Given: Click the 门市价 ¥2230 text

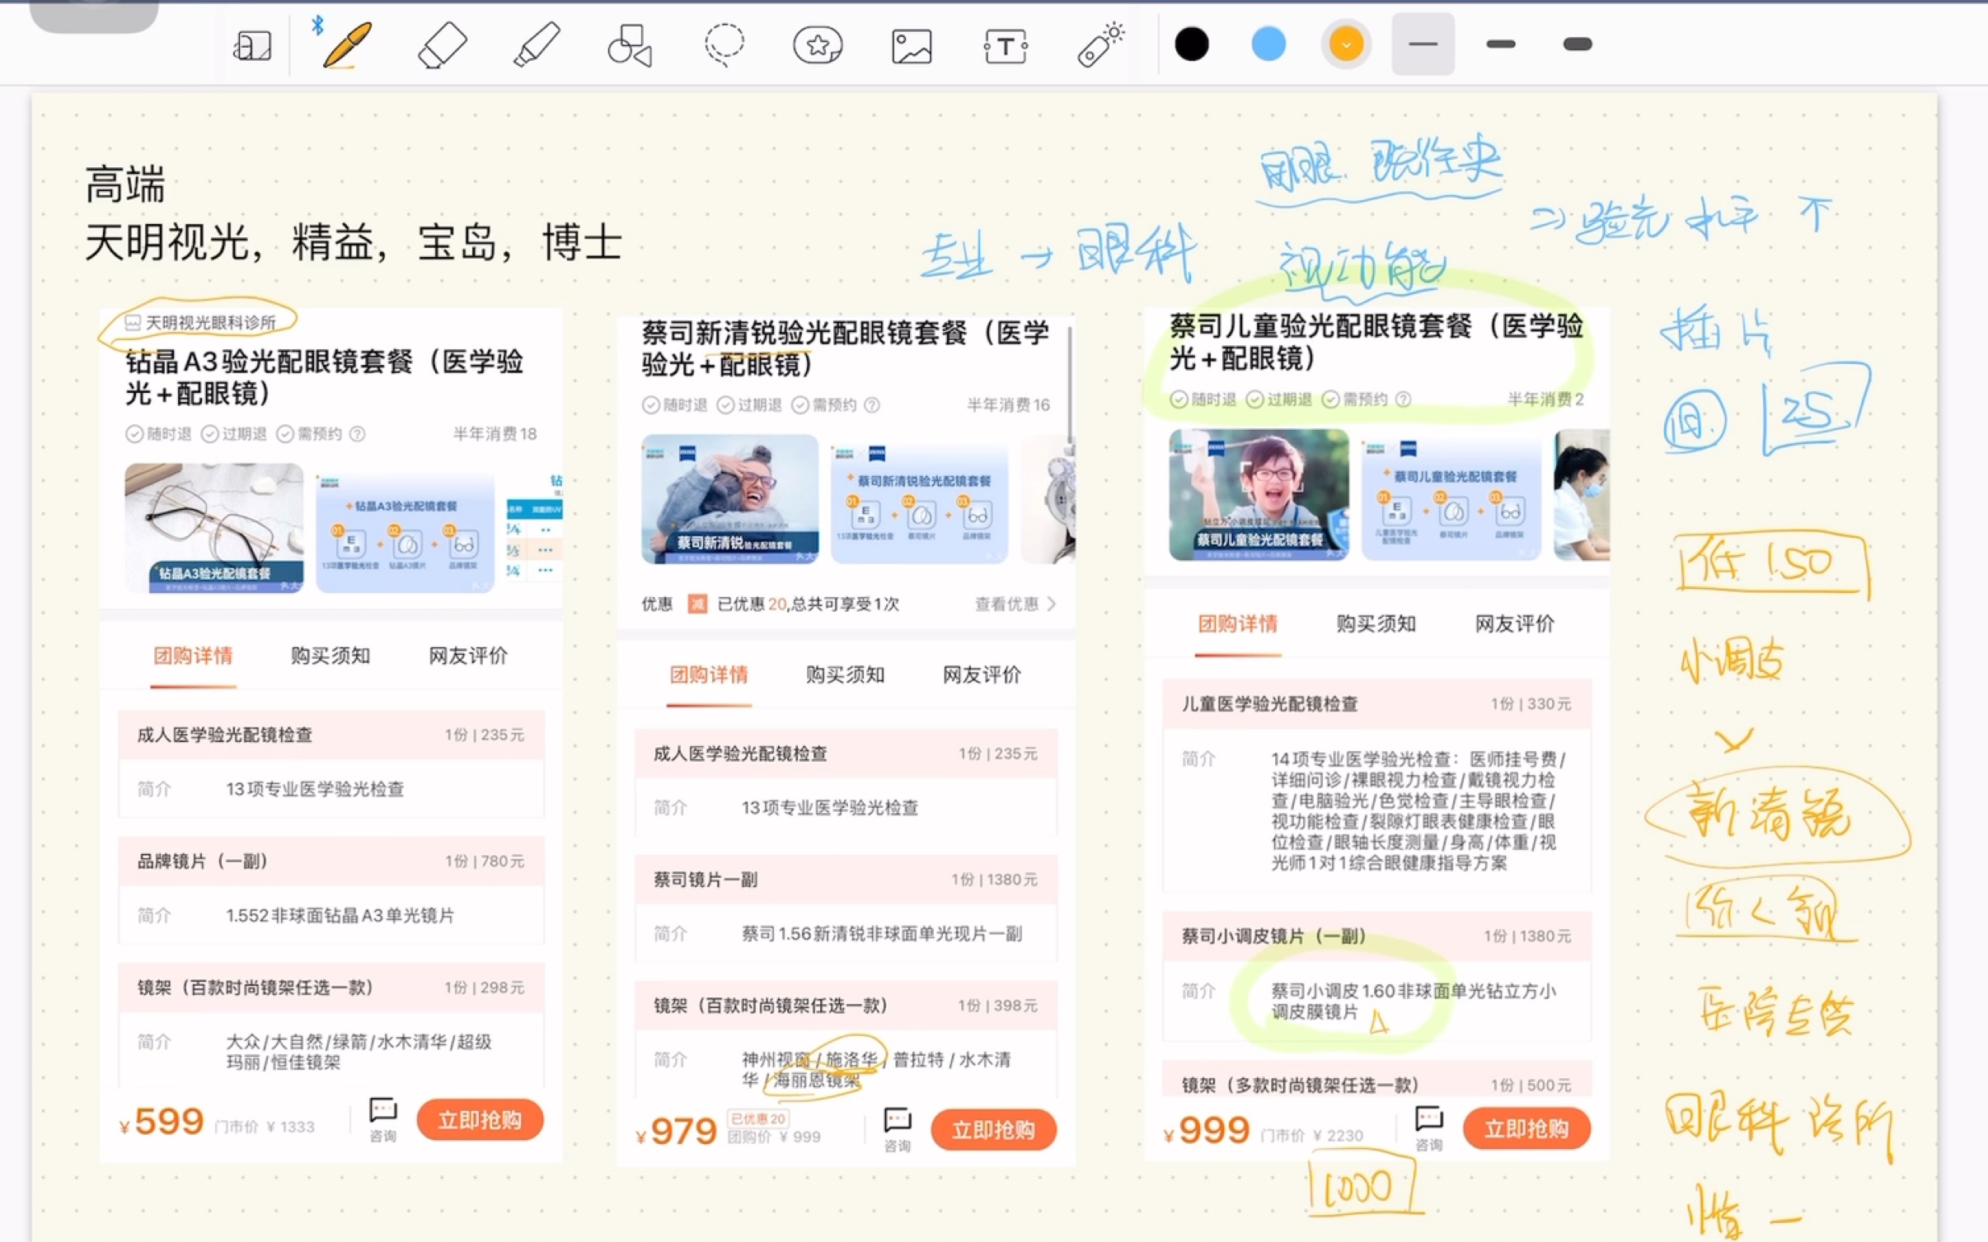Looking at the screenshot, I should [x=1311, y=1136].
